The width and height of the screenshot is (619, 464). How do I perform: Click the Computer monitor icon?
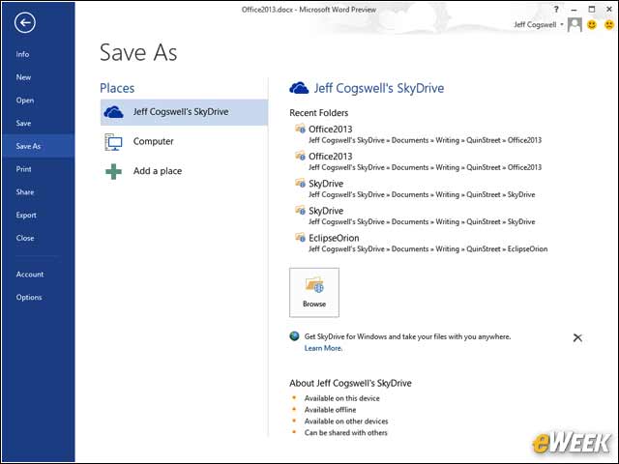(113, 142)
